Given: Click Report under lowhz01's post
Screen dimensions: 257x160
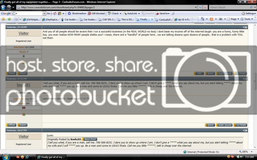Looking at the screenshot, I should (22, 125).
